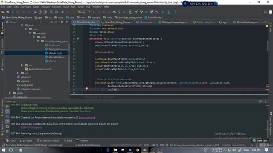Click the Paste toolbar icon
The height and width of the screenshot is (153, 273).
(45, 12)
